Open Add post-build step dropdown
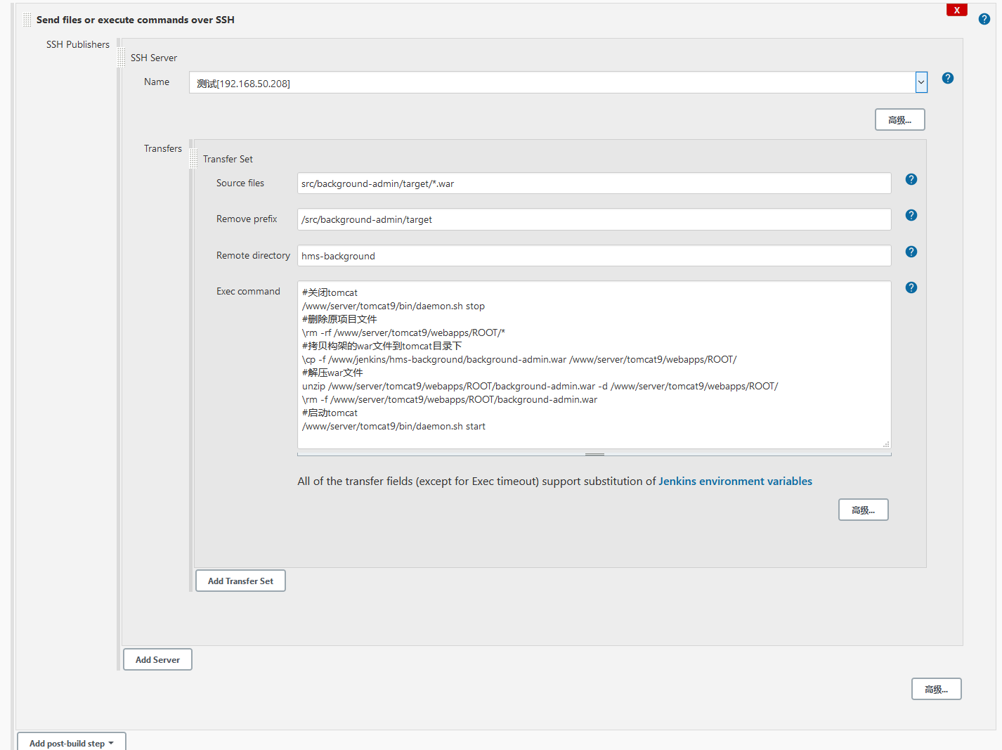1002x750 pixels. coord(72,742)
